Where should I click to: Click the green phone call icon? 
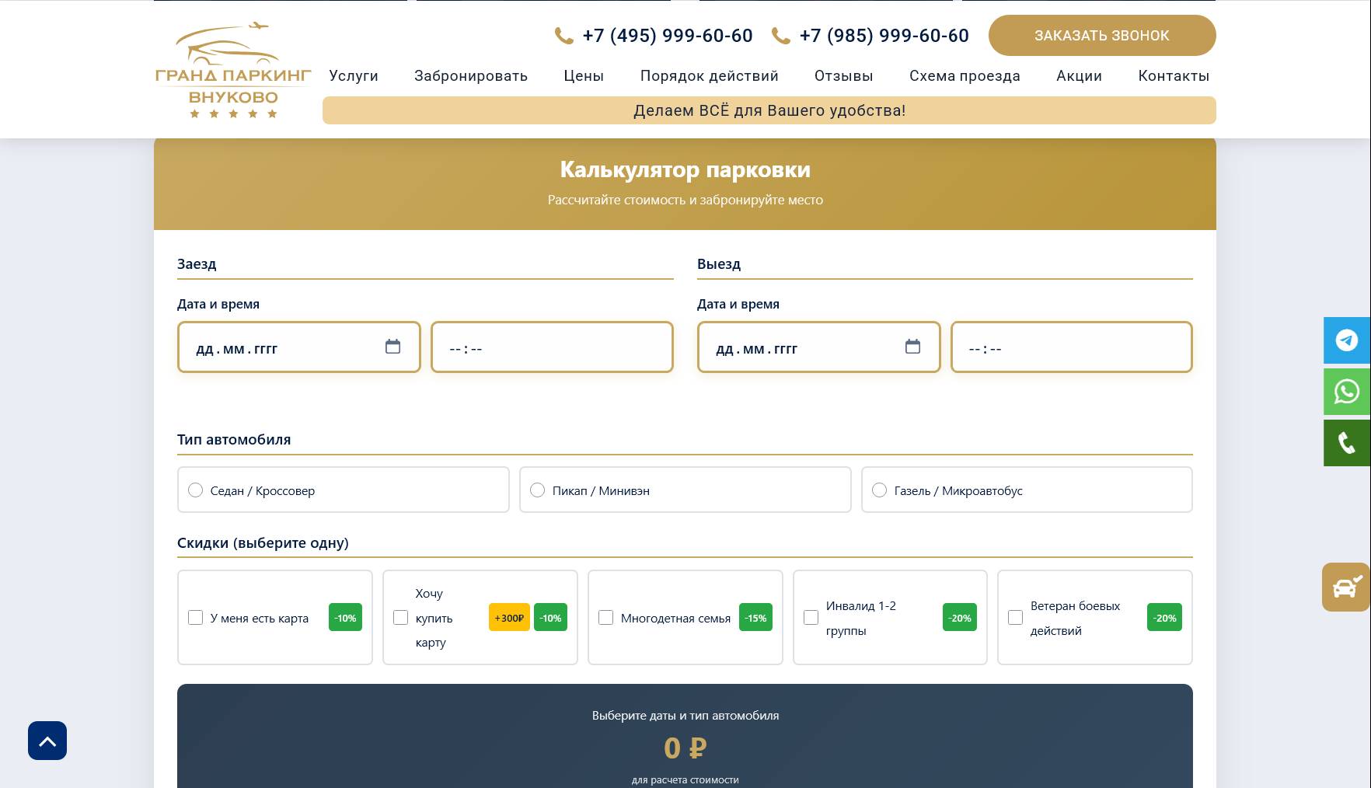[1347, 443]
